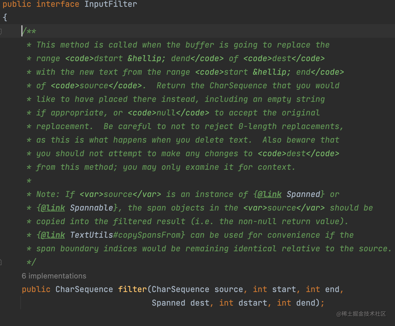Click the InputFilter interface name
The image size is (395, 326).
pyautogui.click(x=110, y=4)
